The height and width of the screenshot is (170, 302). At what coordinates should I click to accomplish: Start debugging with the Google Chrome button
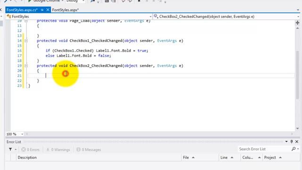(x=45, y=1)
